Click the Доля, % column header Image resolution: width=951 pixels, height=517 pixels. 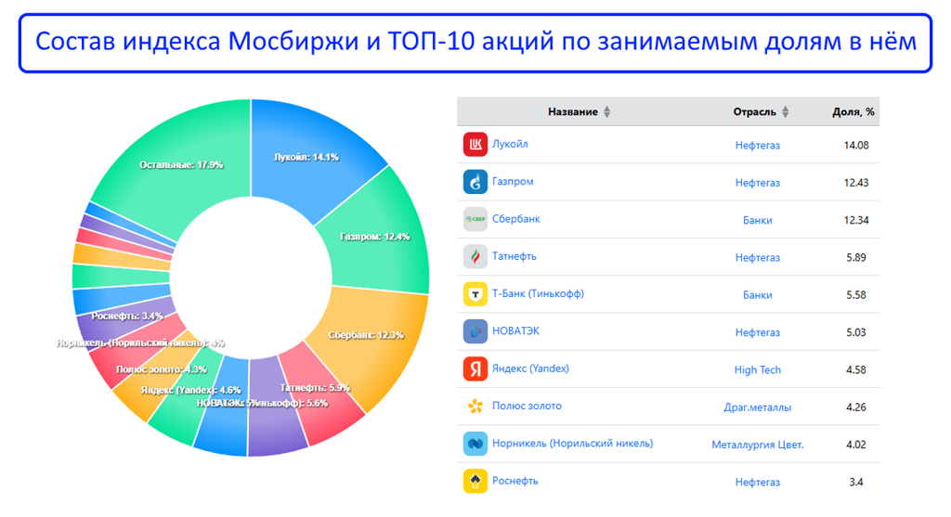tap(853, 112)
